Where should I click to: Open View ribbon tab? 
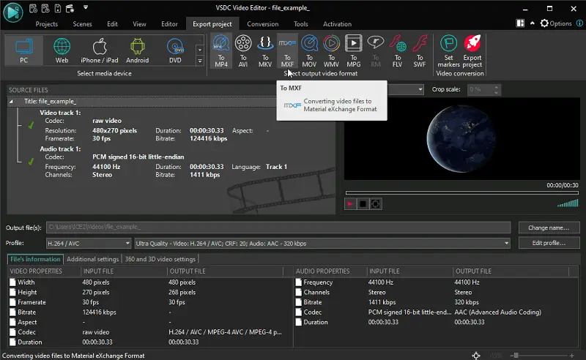click(139, 24)
